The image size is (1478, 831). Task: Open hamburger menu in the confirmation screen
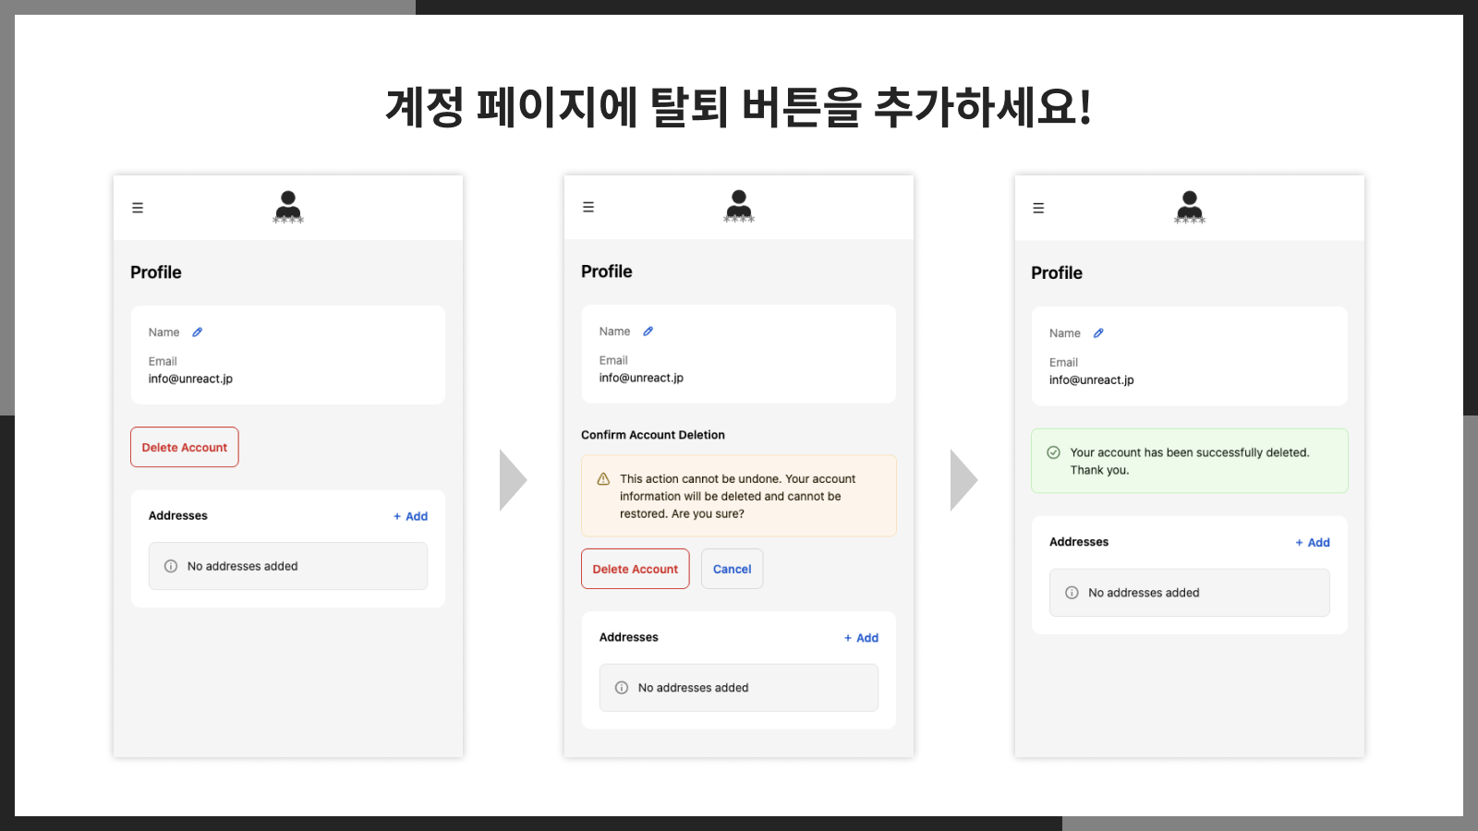(x=588, y=207)
